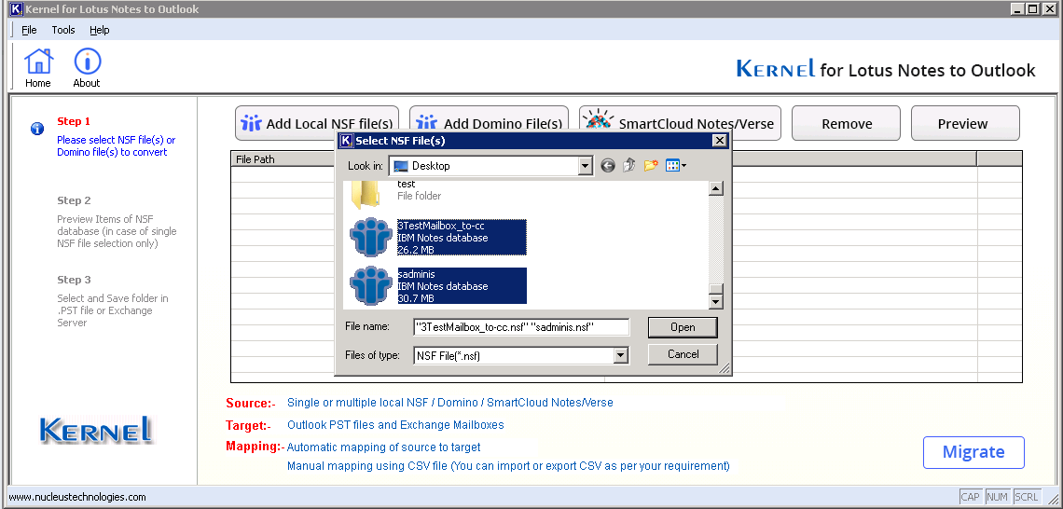This screenshot has width=1063, height=509.
Task: Open the View menu icon in dialog
Action: 676,166
